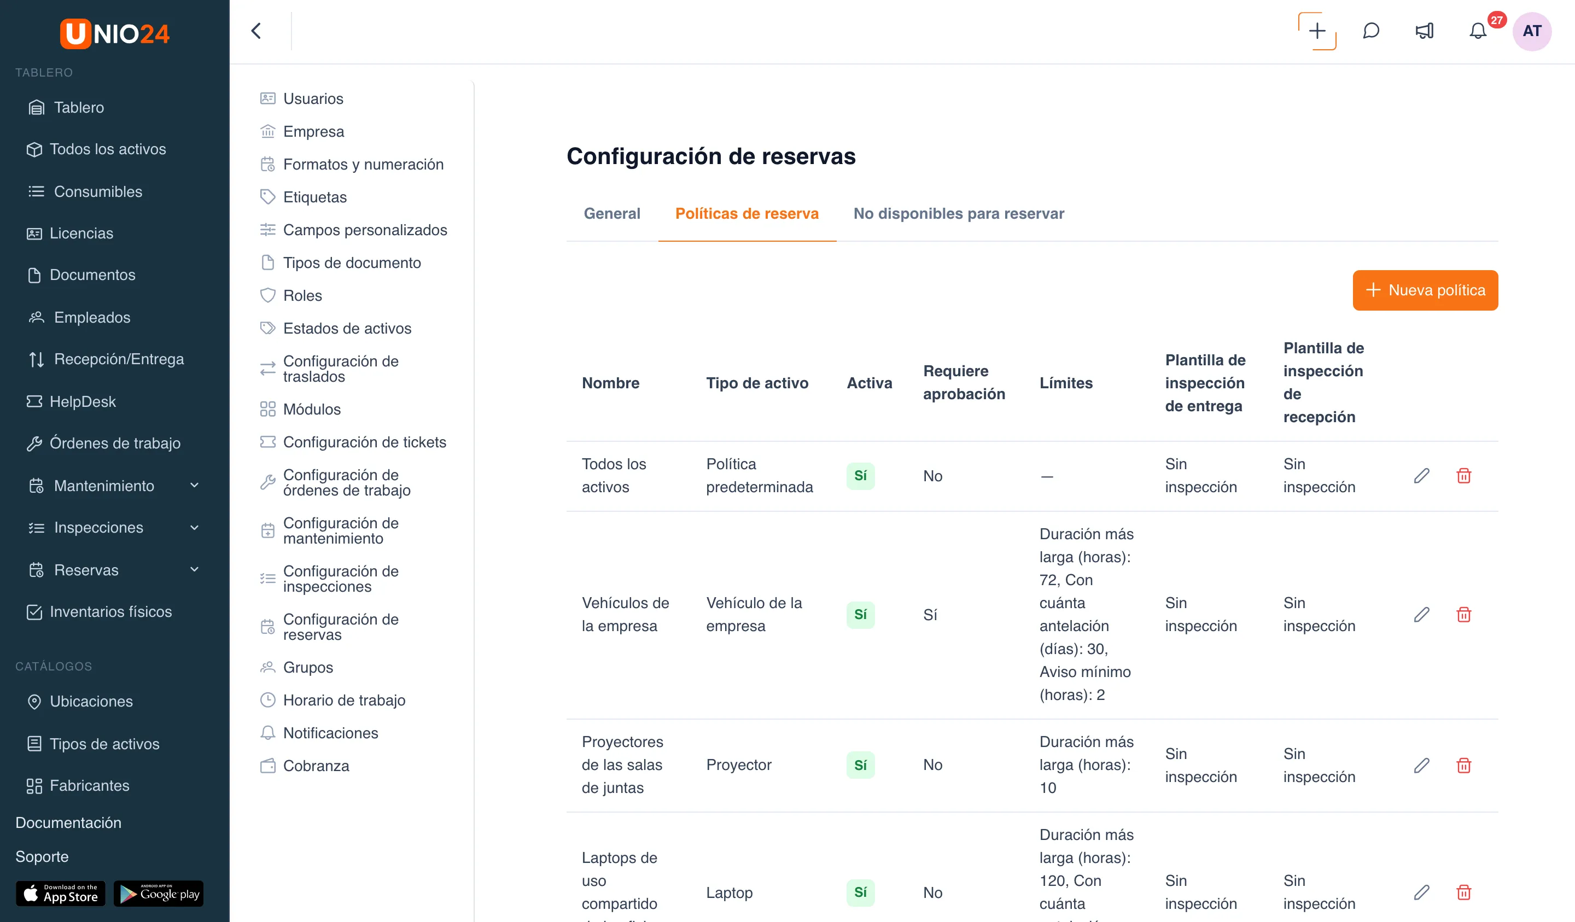Open the notifications bell
The image size is (1575, 922).
point(1478,31)
